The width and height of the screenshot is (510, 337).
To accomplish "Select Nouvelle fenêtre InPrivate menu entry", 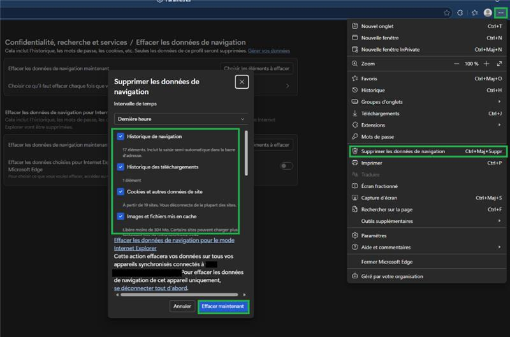I will tap(426, 50).
